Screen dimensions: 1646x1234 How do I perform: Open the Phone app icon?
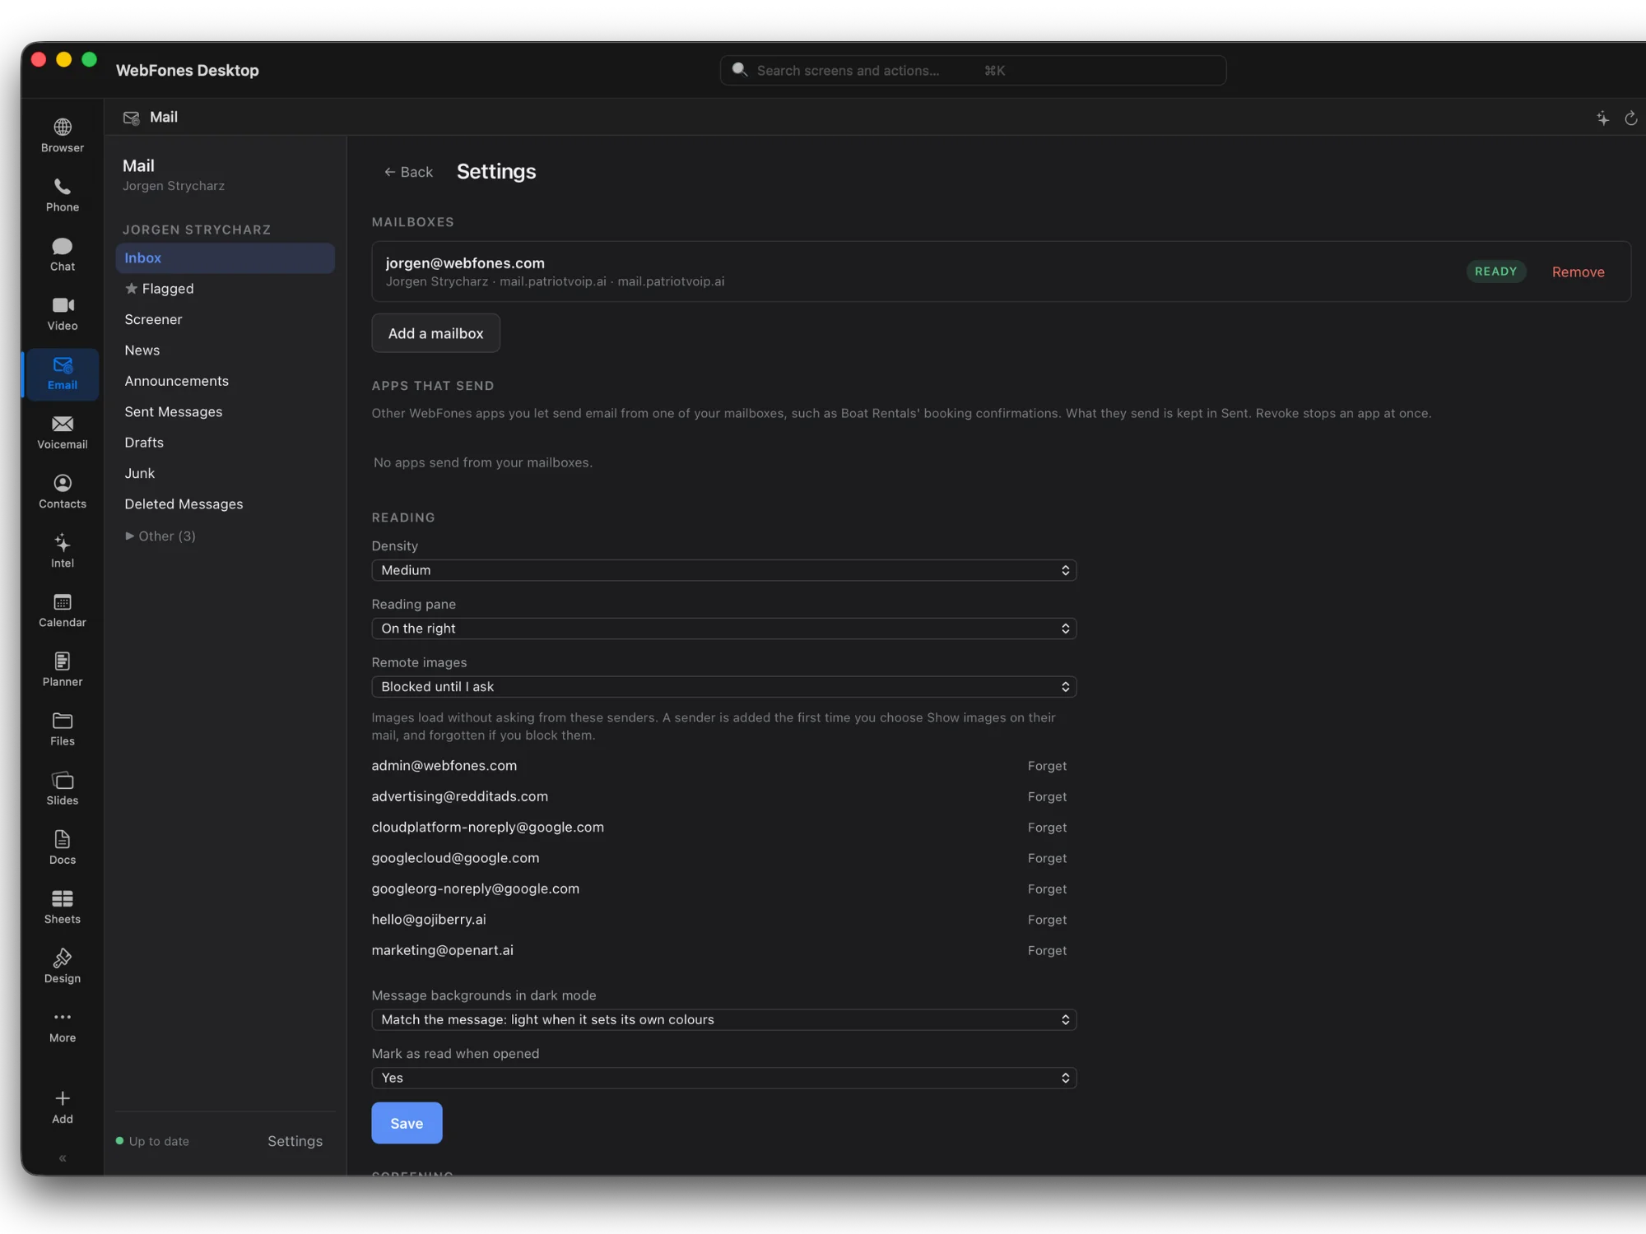(x=63, y=195)
